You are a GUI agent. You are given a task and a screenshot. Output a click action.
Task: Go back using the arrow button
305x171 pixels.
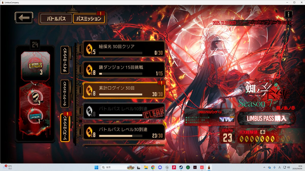click(24, 18)
